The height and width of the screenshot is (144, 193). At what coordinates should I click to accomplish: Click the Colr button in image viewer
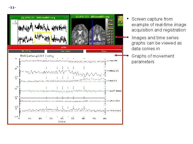[110, 21]
